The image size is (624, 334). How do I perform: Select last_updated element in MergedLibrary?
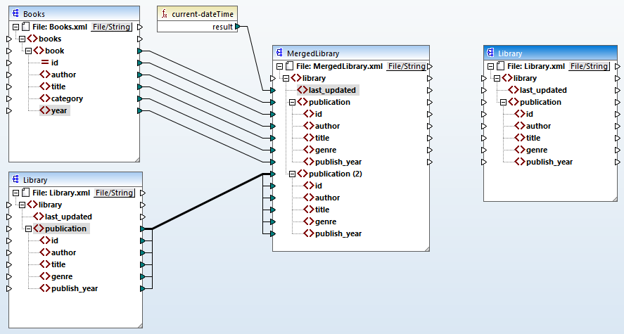331,90
